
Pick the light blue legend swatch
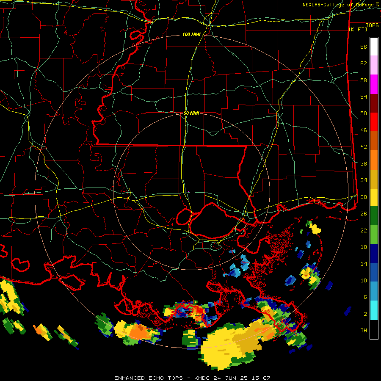coord(374,291)
